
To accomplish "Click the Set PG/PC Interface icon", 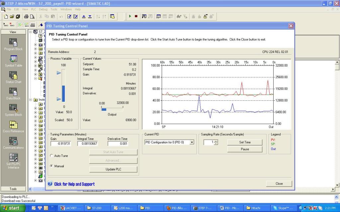I will click(x=13, y=158).
